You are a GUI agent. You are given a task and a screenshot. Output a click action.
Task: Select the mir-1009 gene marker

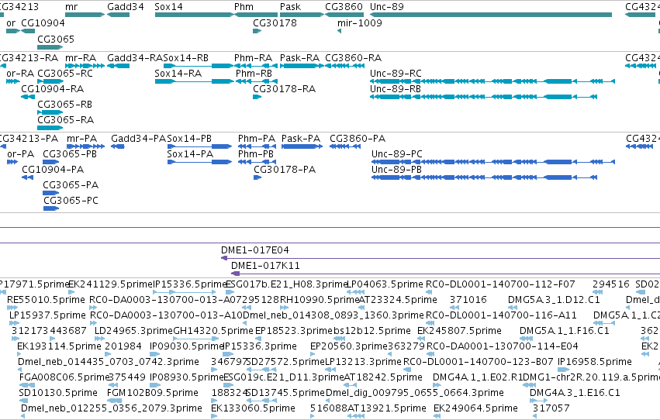pos(339,31)
